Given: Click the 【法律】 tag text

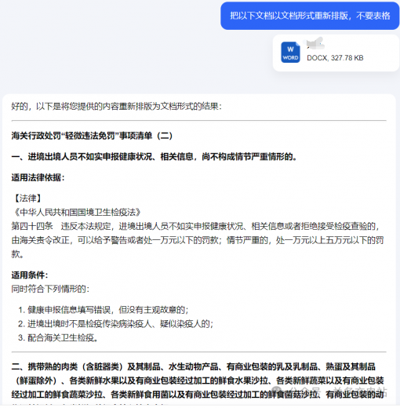Looking at the screenshot, I should click(27, 199).
